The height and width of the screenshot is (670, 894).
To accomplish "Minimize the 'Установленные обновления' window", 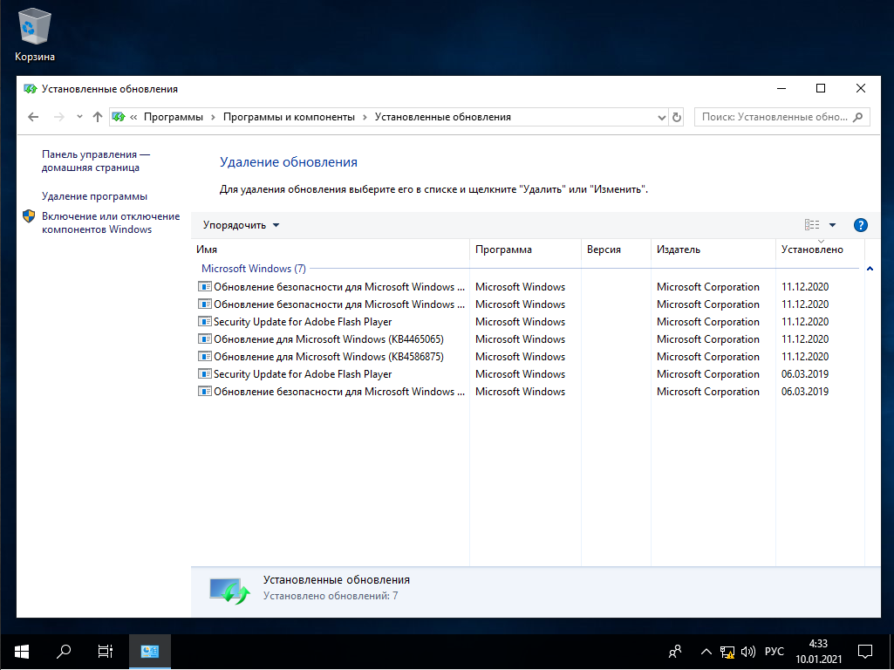I will tap(781, 88).
